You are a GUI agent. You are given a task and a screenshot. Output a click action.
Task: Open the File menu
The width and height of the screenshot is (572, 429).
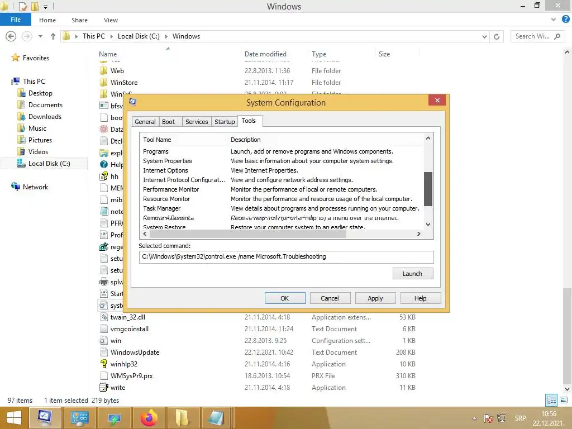click(x=15, y=20)
